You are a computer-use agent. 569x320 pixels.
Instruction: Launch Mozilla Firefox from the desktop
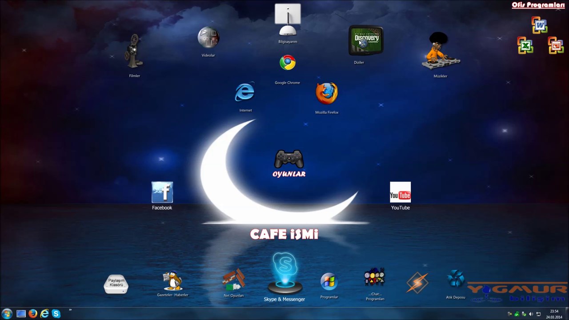pyautogui.click(x=327, y=94)
